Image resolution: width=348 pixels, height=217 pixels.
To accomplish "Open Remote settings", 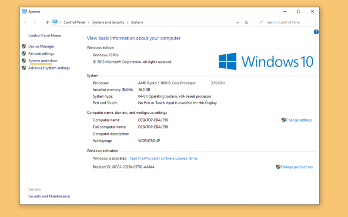I will [41, 53].
